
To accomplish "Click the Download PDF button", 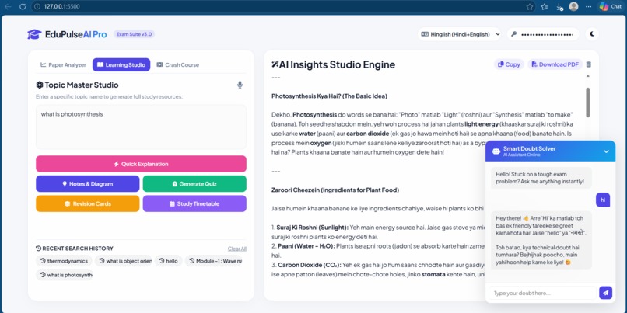I will click(555, 64).
